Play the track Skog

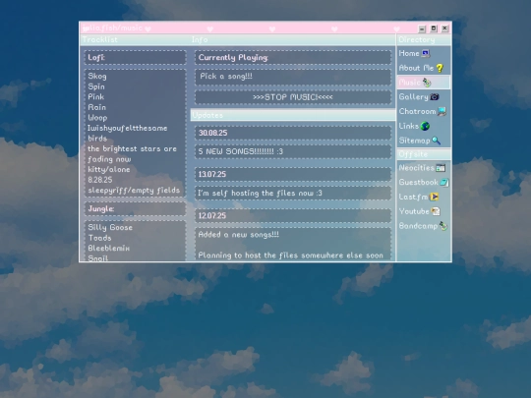(97, 76)
